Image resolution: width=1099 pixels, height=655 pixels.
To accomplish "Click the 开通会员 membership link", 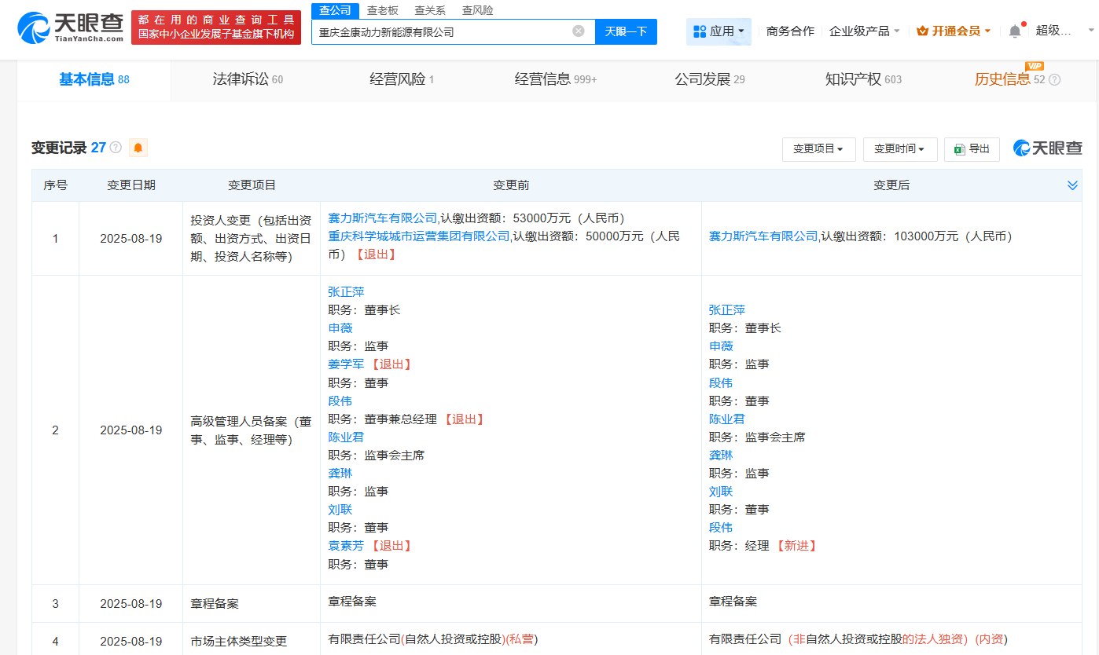I will [x=954, y=29].
